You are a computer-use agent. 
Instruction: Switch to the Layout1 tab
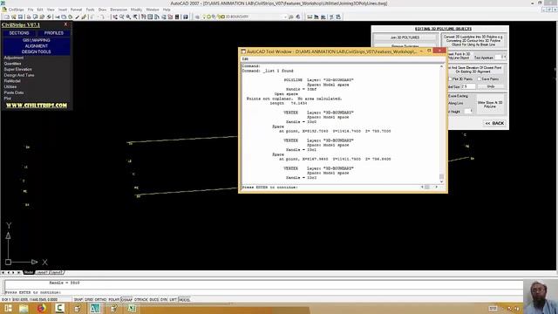[42, 272]
